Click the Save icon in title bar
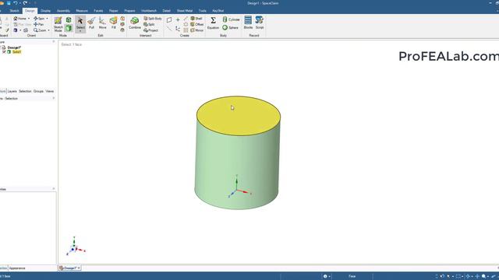This screenshot has width=499, height=280. point(9,3)
